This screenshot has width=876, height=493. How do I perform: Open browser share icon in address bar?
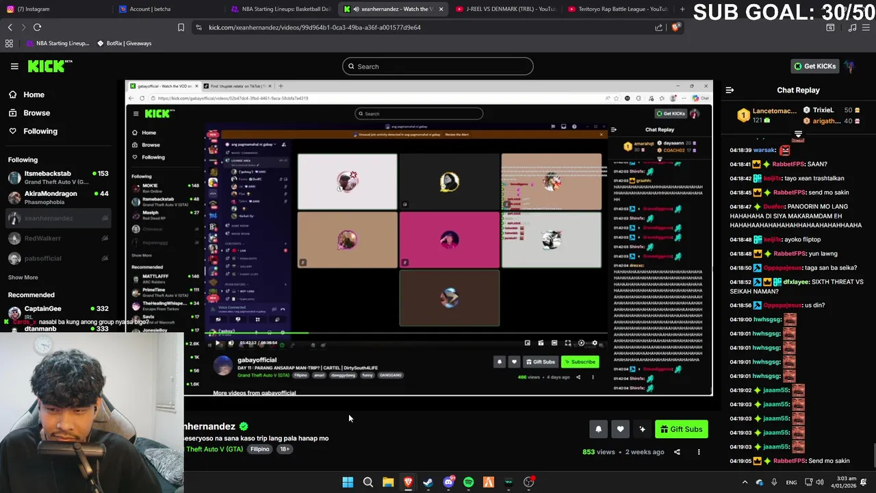[x=658, y=27]
